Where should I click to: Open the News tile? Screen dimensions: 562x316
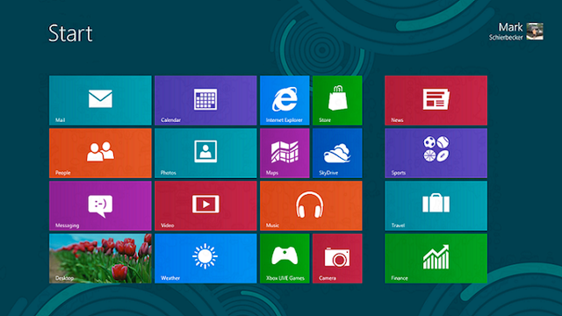(x=436, y=100)
